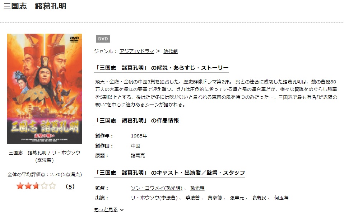This screenshot has width=344, height=218.
Task: Click the chevron next to もっと見る
Action: (x=122, y=210)
